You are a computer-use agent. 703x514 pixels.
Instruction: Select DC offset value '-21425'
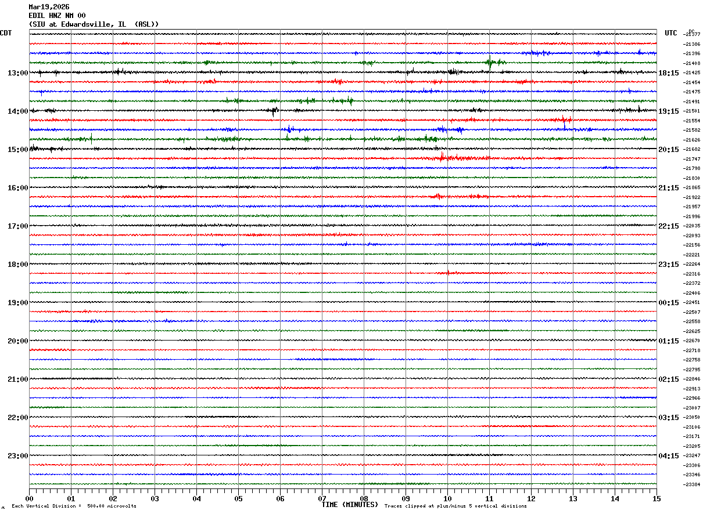[x=692, y=73]
